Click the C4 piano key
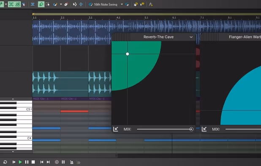Viewport: 261px width, 166px height. pos(16,138)
